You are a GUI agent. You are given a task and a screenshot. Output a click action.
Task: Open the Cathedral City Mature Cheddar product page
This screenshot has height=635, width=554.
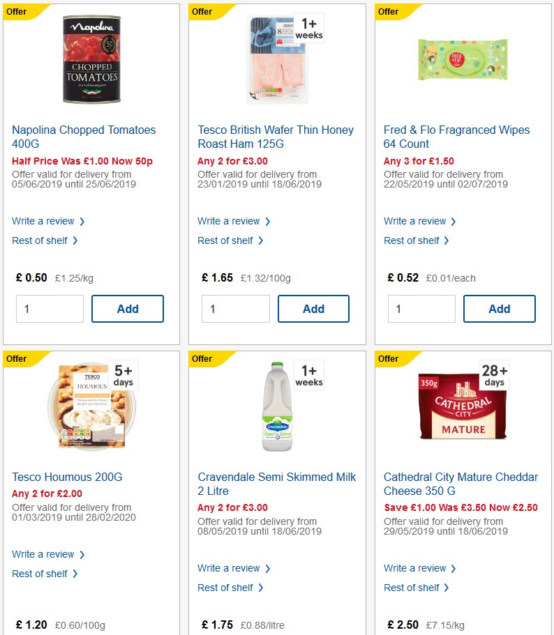click(x=461, y=484)
